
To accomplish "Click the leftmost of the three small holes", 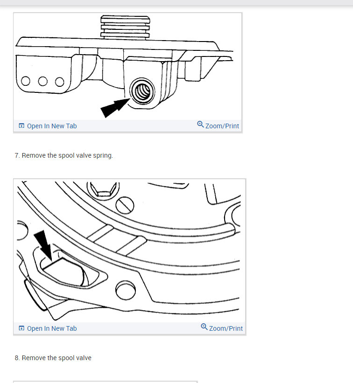I will click(x=26, y=81).
